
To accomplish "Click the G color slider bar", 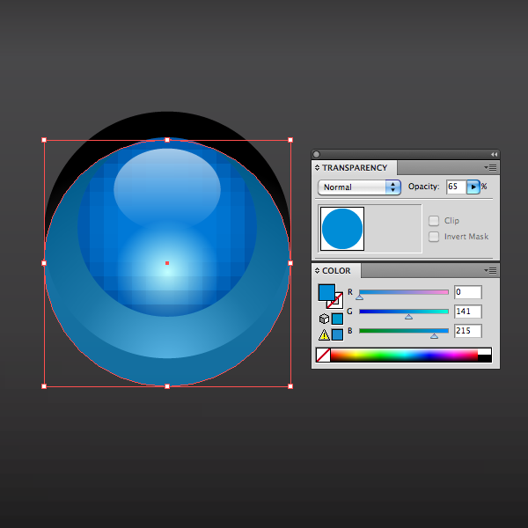I will [404, 312].
